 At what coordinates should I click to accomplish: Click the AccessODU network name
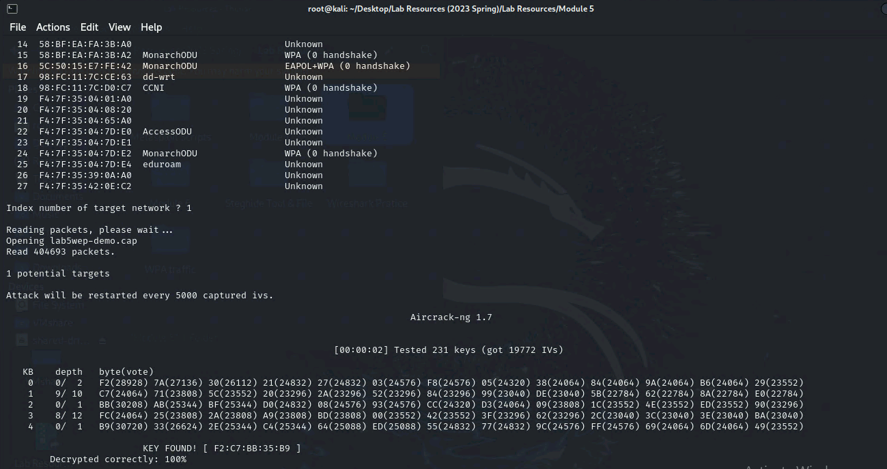click(x=167, y=132)
